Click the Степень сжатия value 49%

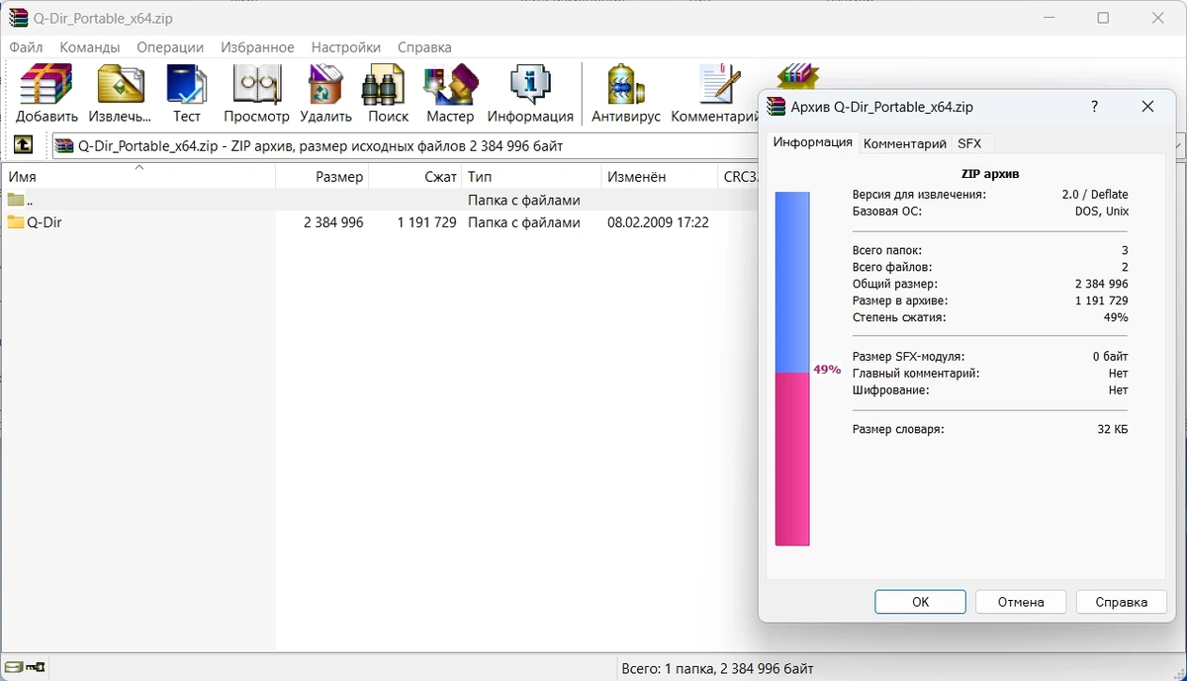pyautogui.click(x=1116, y=317)
